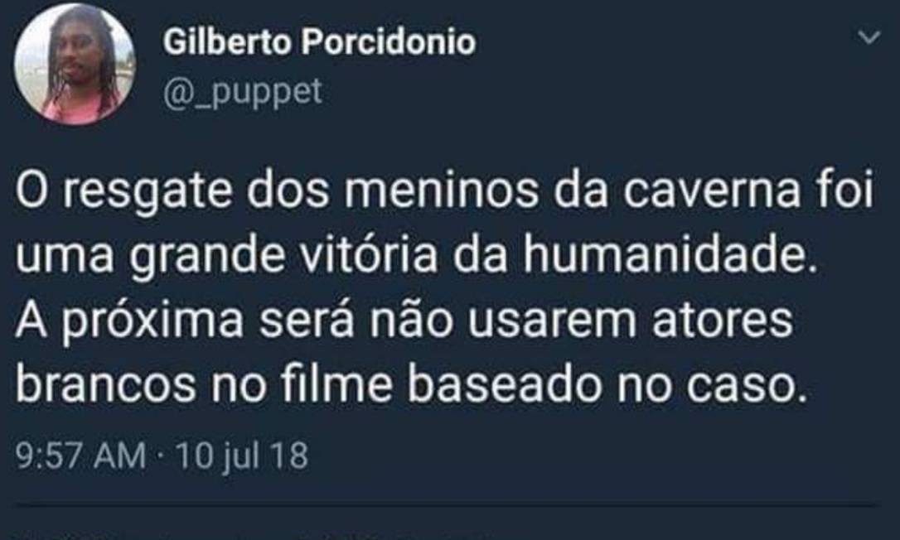The image size is (900, 540).
Task: Click the word 'brancos' in the tweet
Action: pyautogui.click(x=105, y=384)
